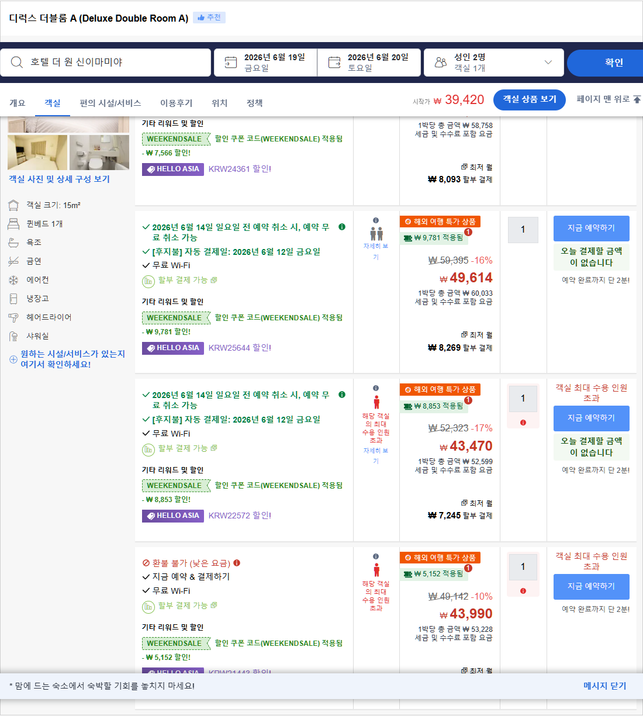Click 원하는 시설/서비스가 있는지 여기서 확인하세요 link
This screenshot has height=716, width=643.
[73, 359]
